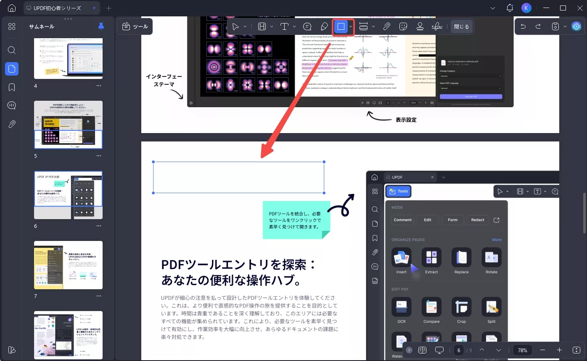587x361 pixels.
Task: Open the stamp tool
Action: [x=420, y=26]
